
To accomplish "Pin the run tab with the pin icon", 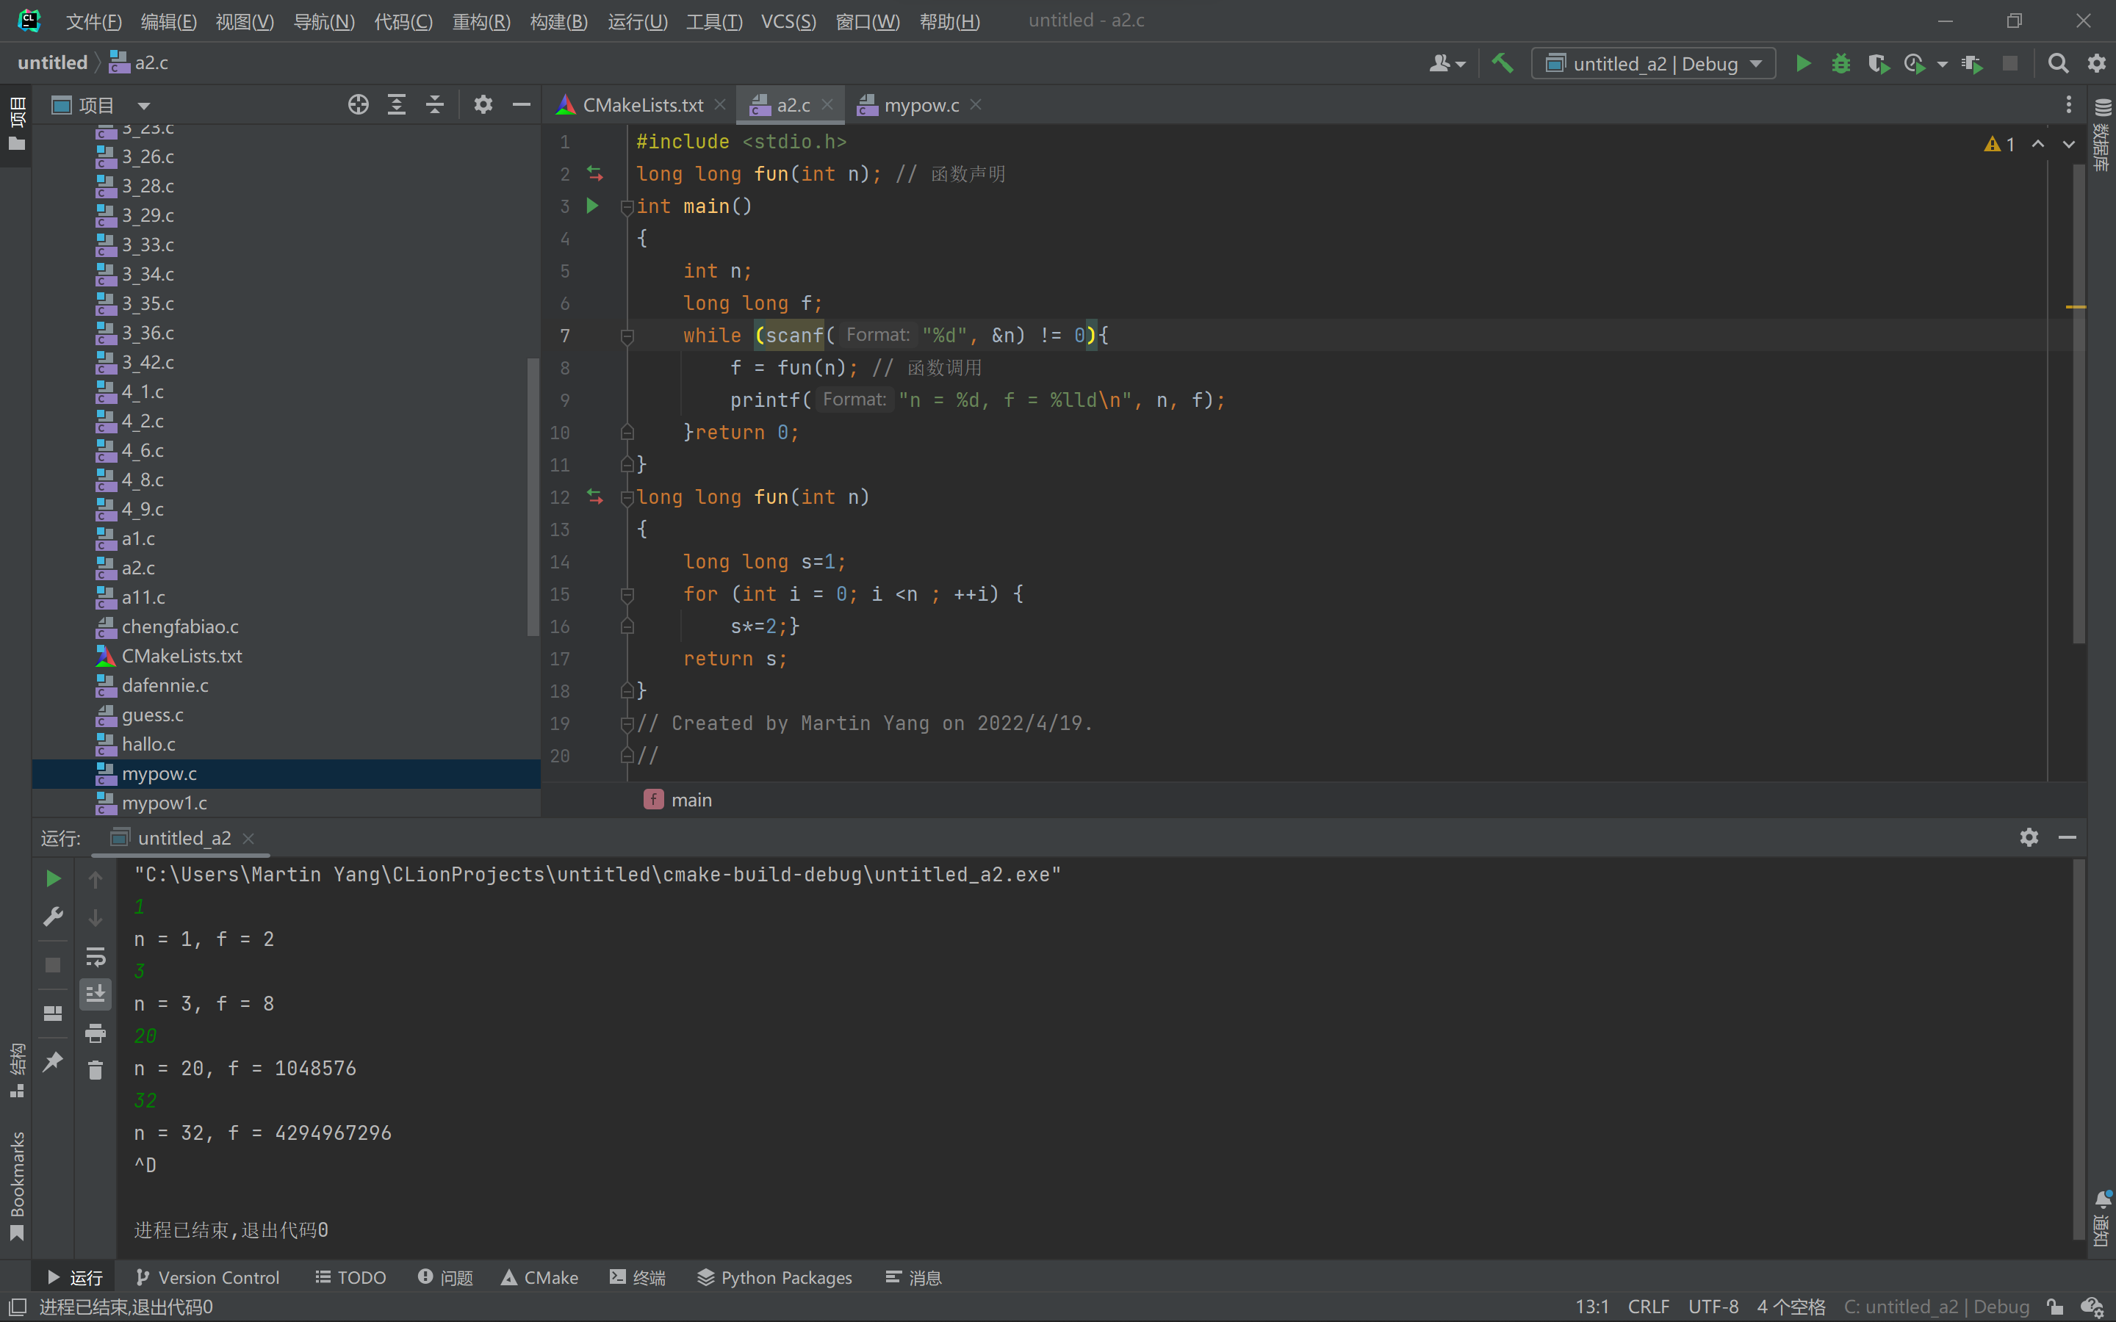I will [x=54, y=1061].
